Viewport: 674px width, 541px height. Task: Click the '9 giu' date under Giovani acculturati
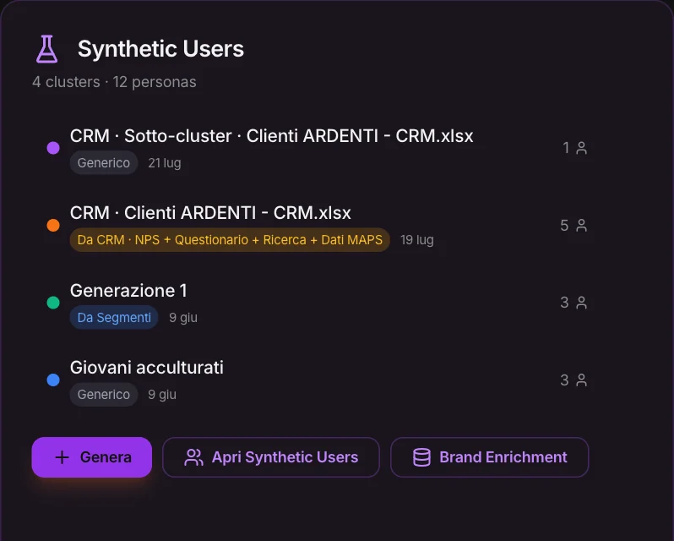[162, 395]
